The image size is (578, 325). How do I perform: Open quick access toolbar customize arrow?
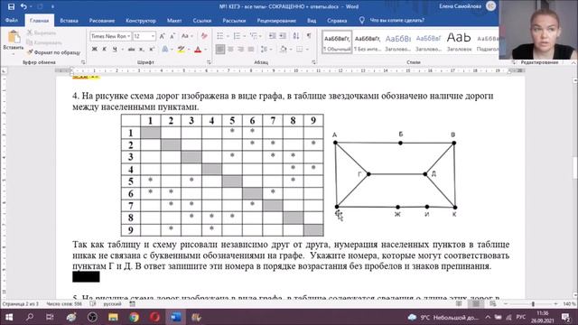pos(52,6)
